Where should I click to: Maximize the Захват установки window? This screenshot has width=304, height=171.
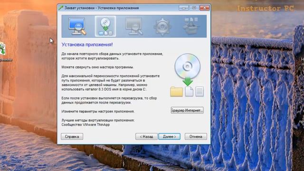194,8
